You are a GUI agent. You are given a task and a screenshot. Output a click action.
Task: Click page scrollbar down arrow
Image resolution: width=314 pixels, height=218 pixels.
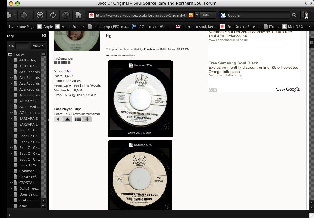(x=312, y=207)
